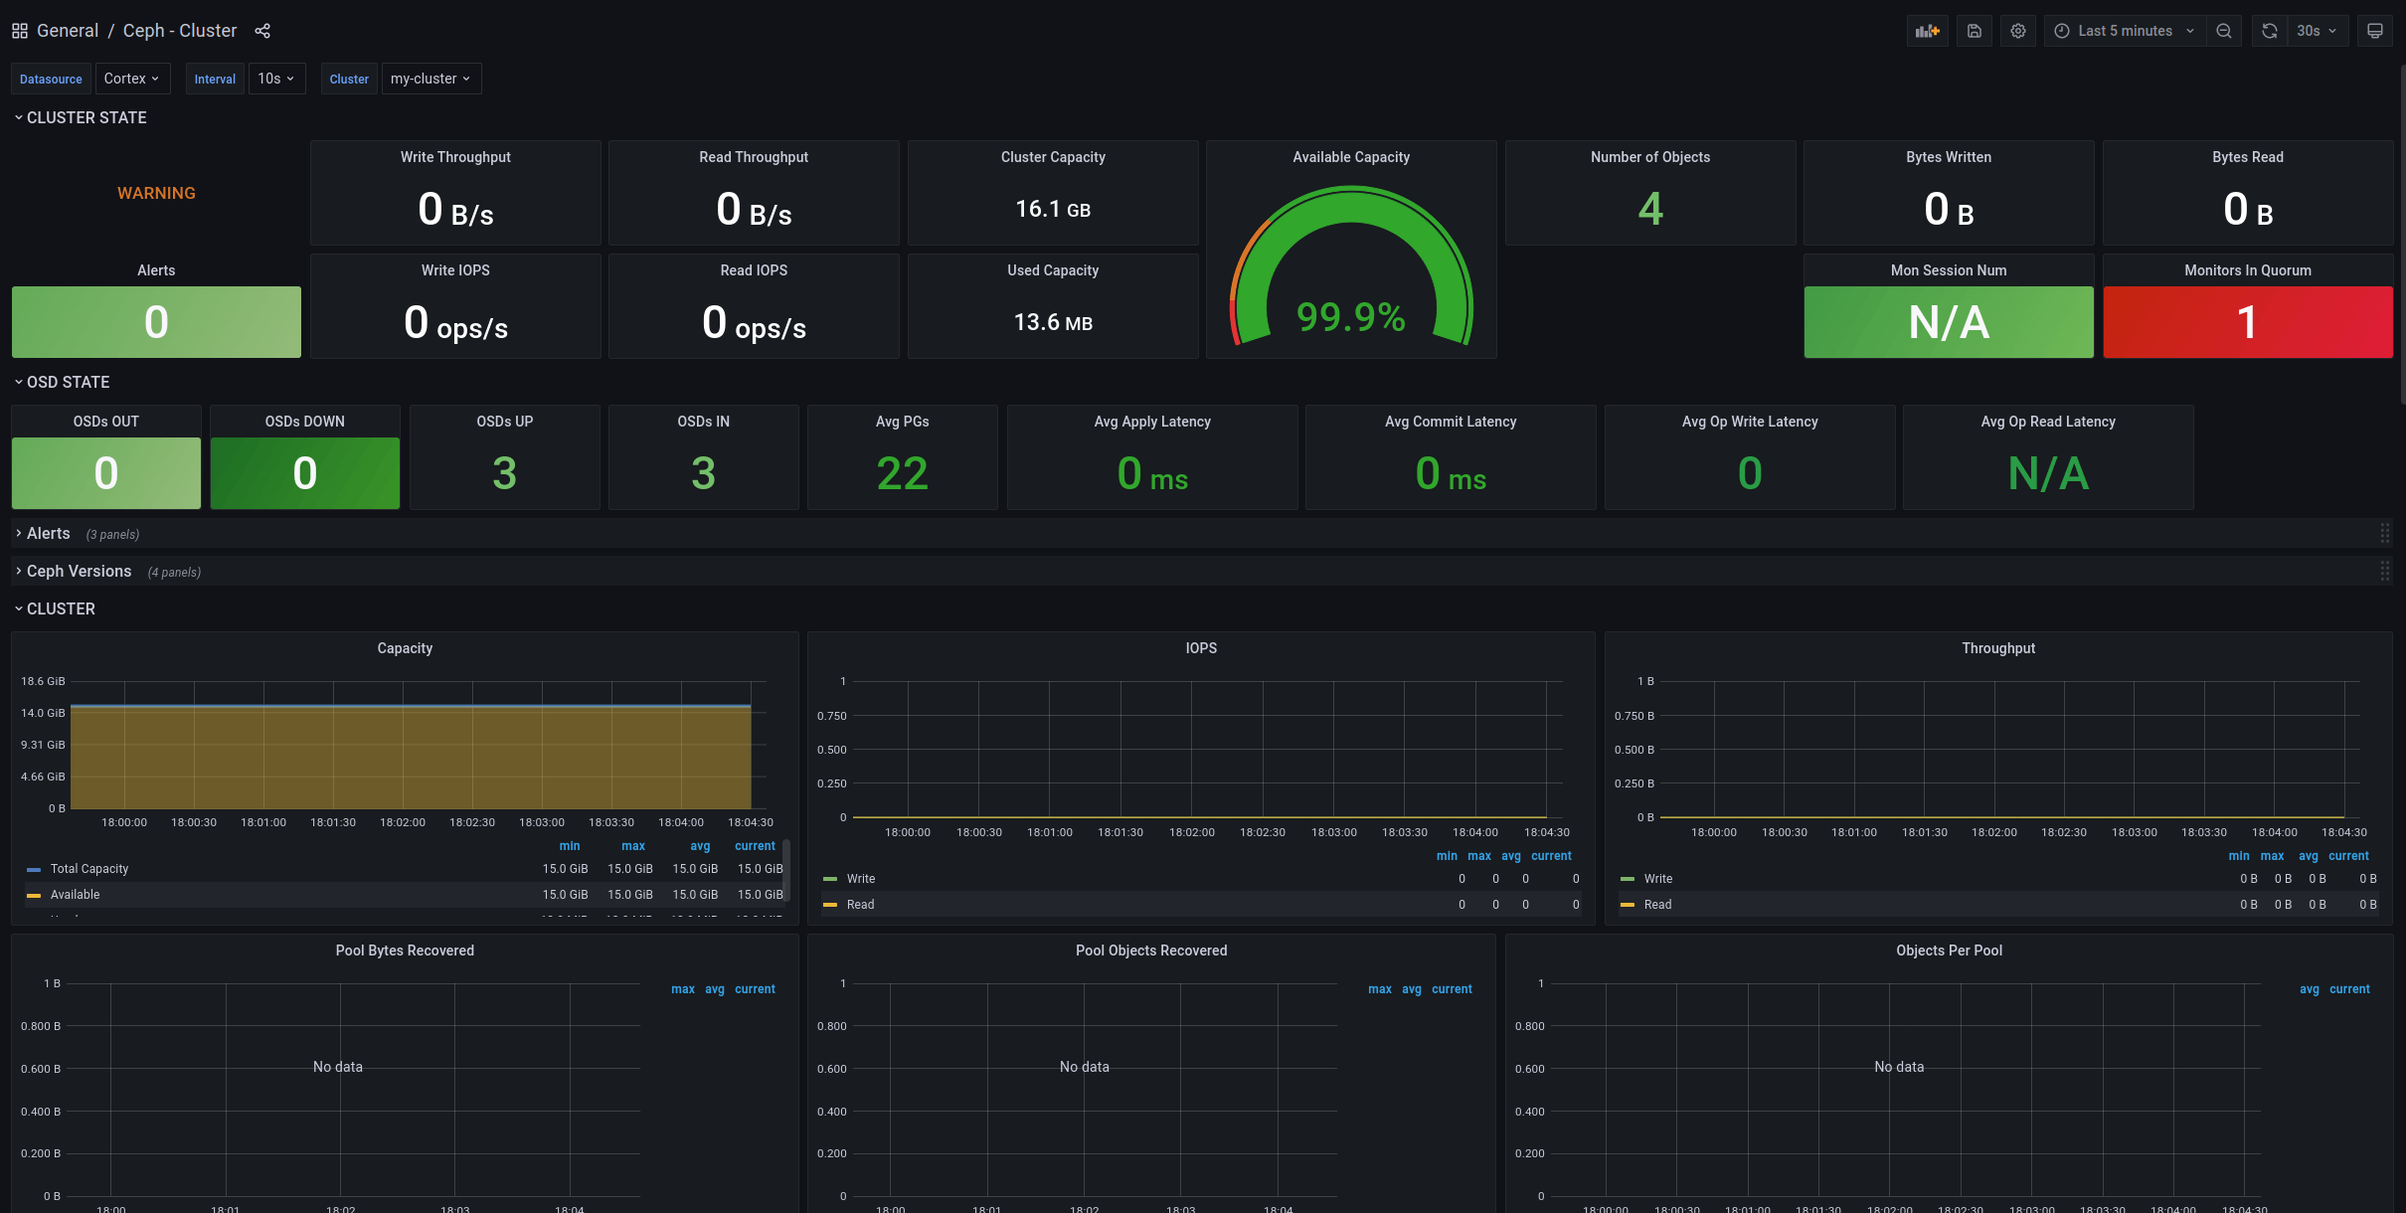Expand the Alerts row
The width and height of the screenshot is (2406, 1213).
48,534
